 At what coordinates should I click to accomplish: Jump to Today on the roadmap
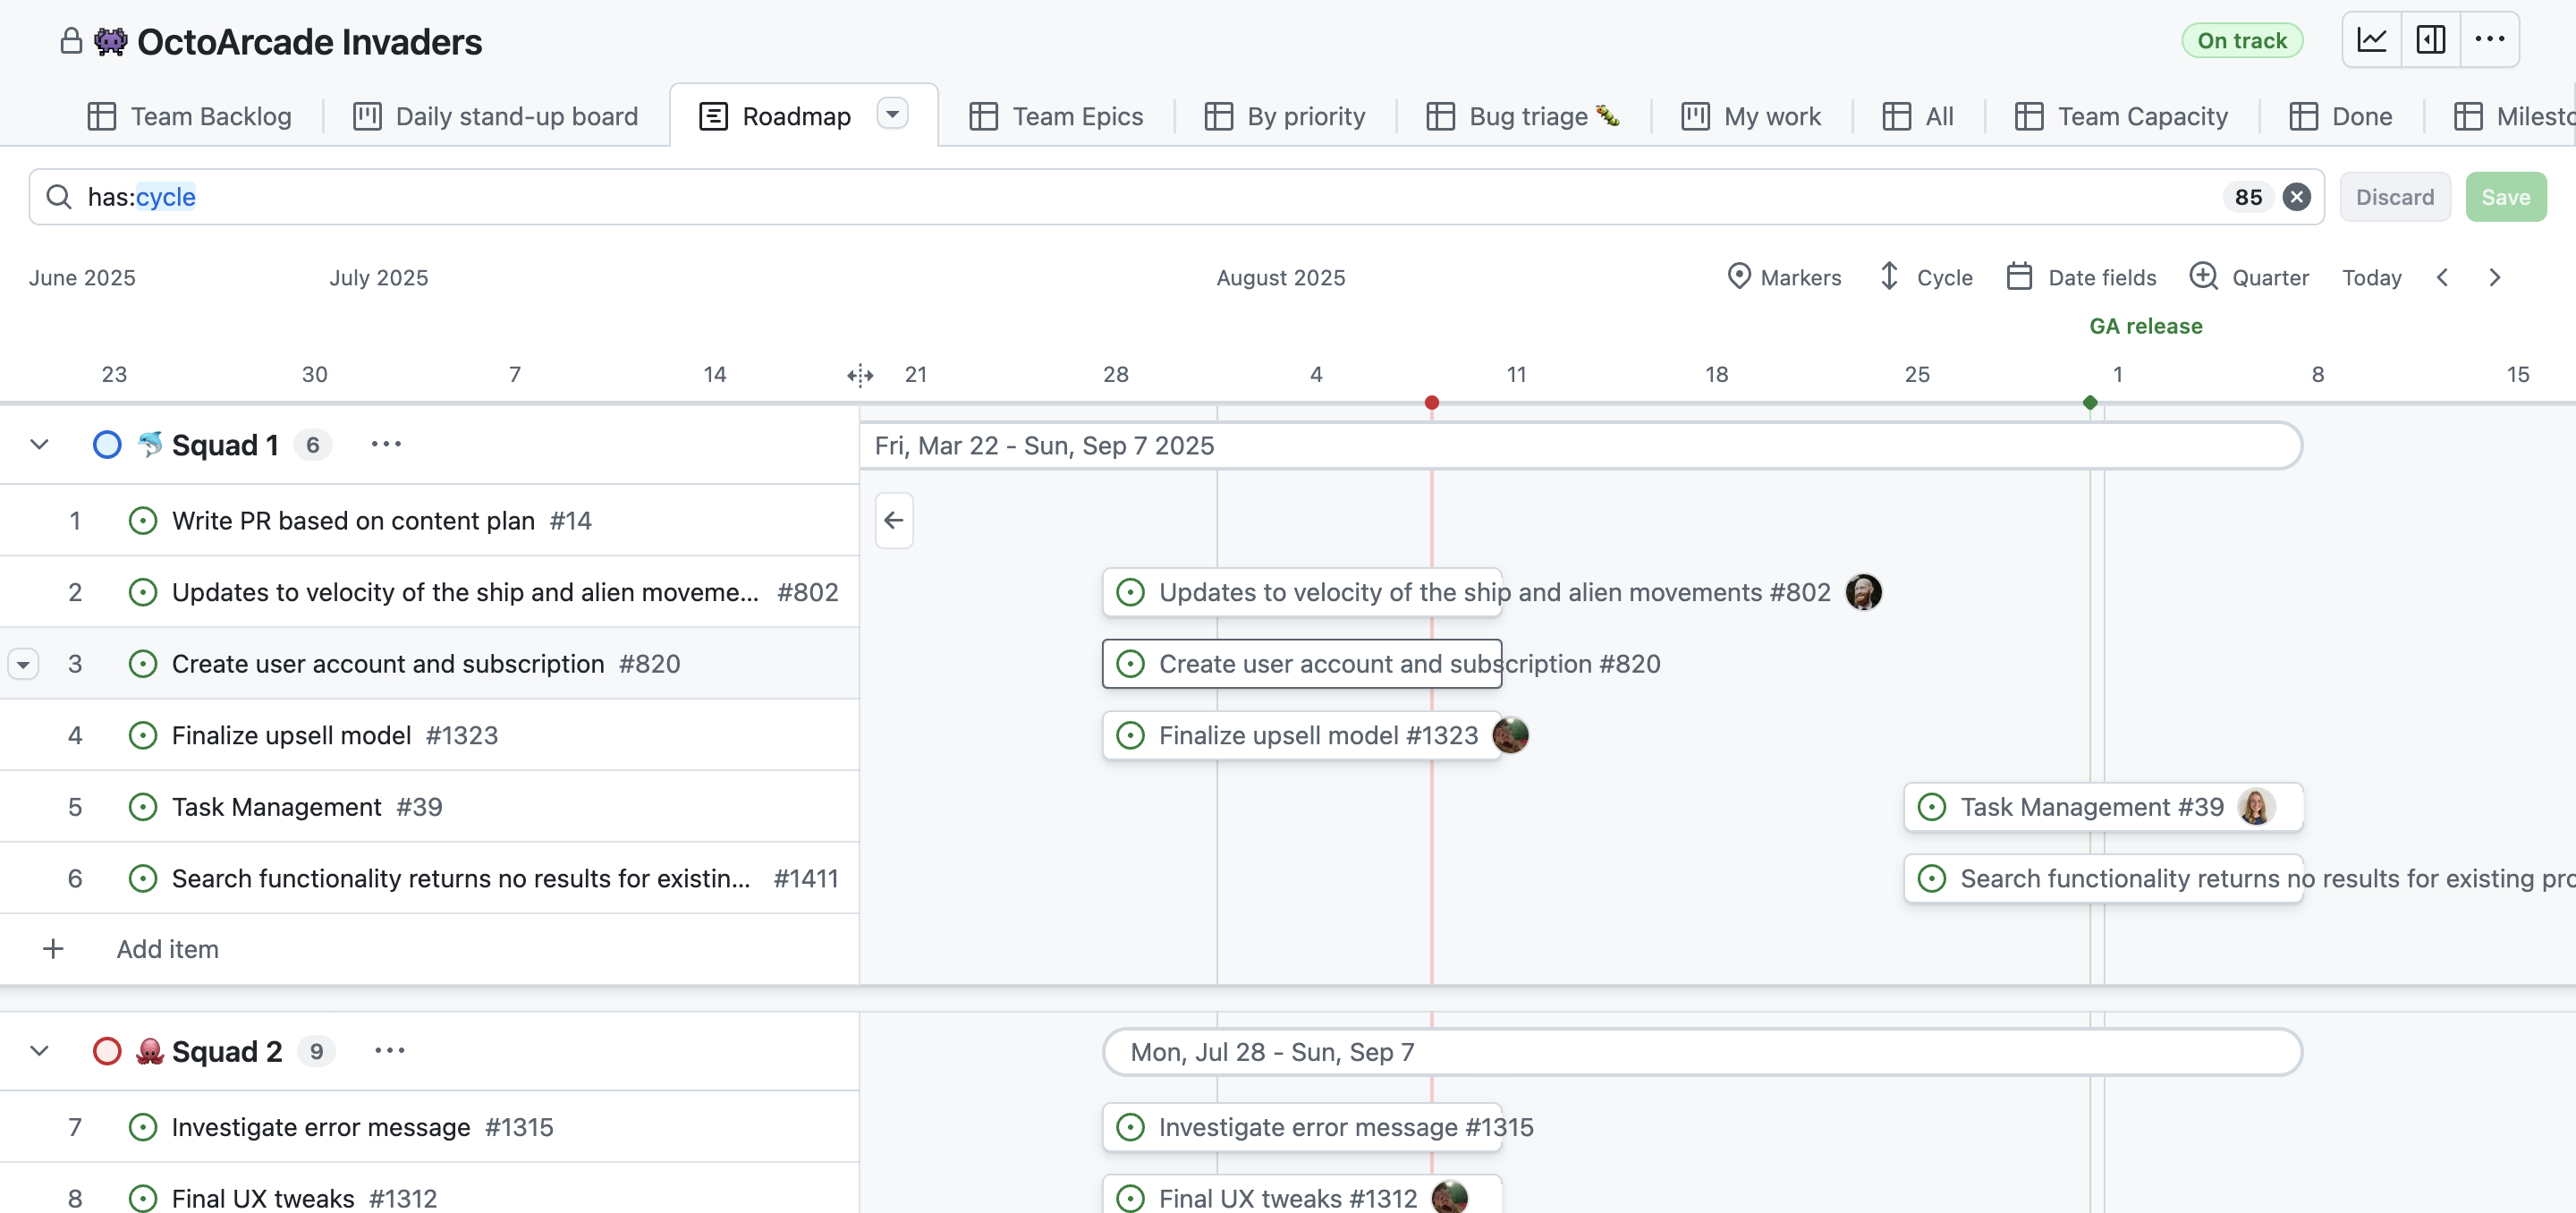click(x=2372, y=277)
